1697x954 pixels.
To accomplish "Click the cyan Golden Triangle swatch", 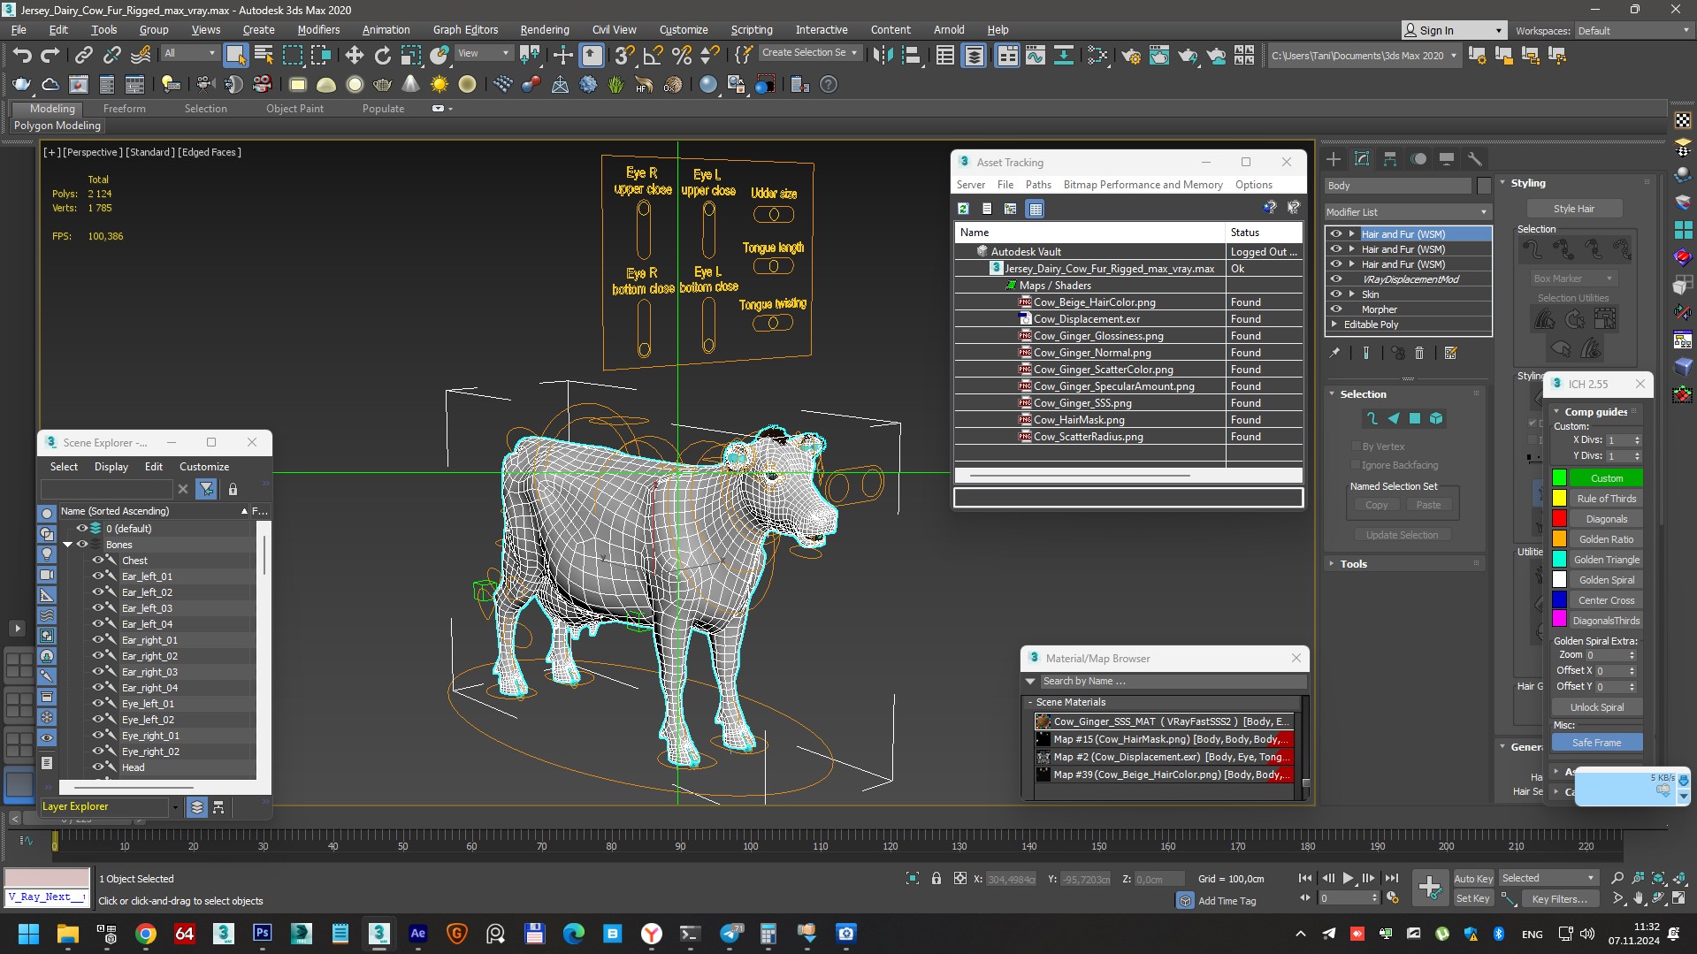I will (x=1559, y=560).
